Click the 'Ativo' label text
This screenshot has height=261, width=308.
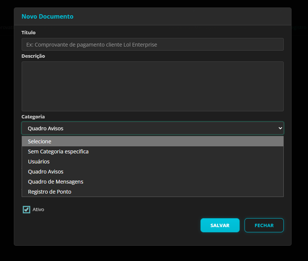tap(38, 210)
